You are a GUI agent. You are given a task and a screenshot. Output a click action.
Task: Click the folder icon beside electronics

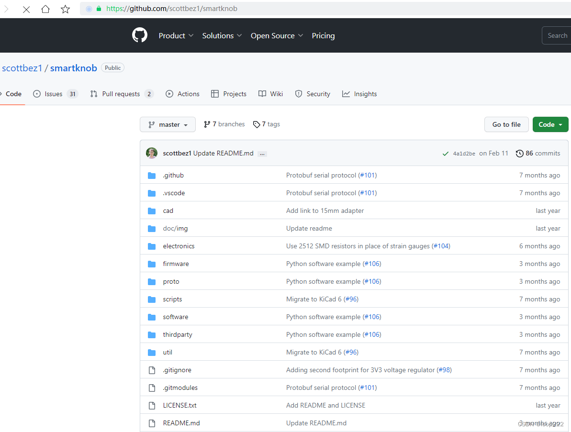tap(152, 246)
